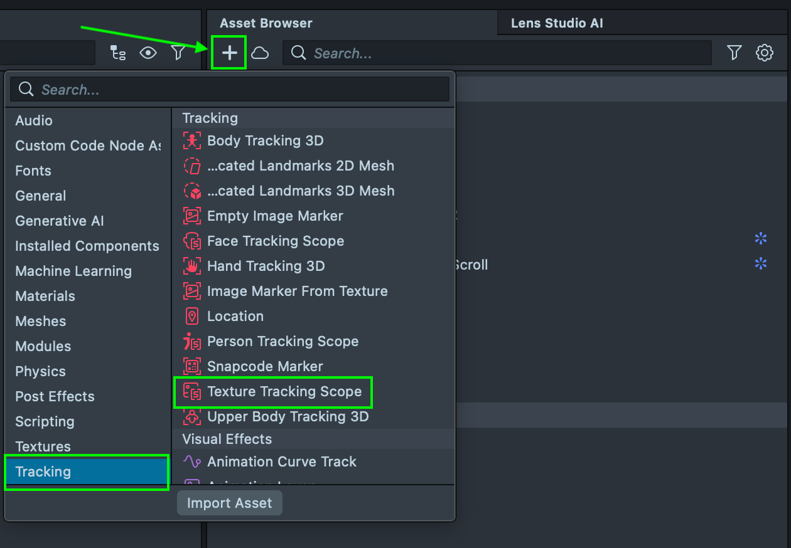Click the popup search magnifier icon
The width and height of the screenshot is (791, 548).
pos(26,89)
